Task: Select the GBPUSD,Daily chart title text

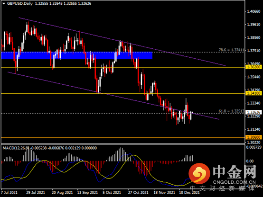Action: coord(20,3)
